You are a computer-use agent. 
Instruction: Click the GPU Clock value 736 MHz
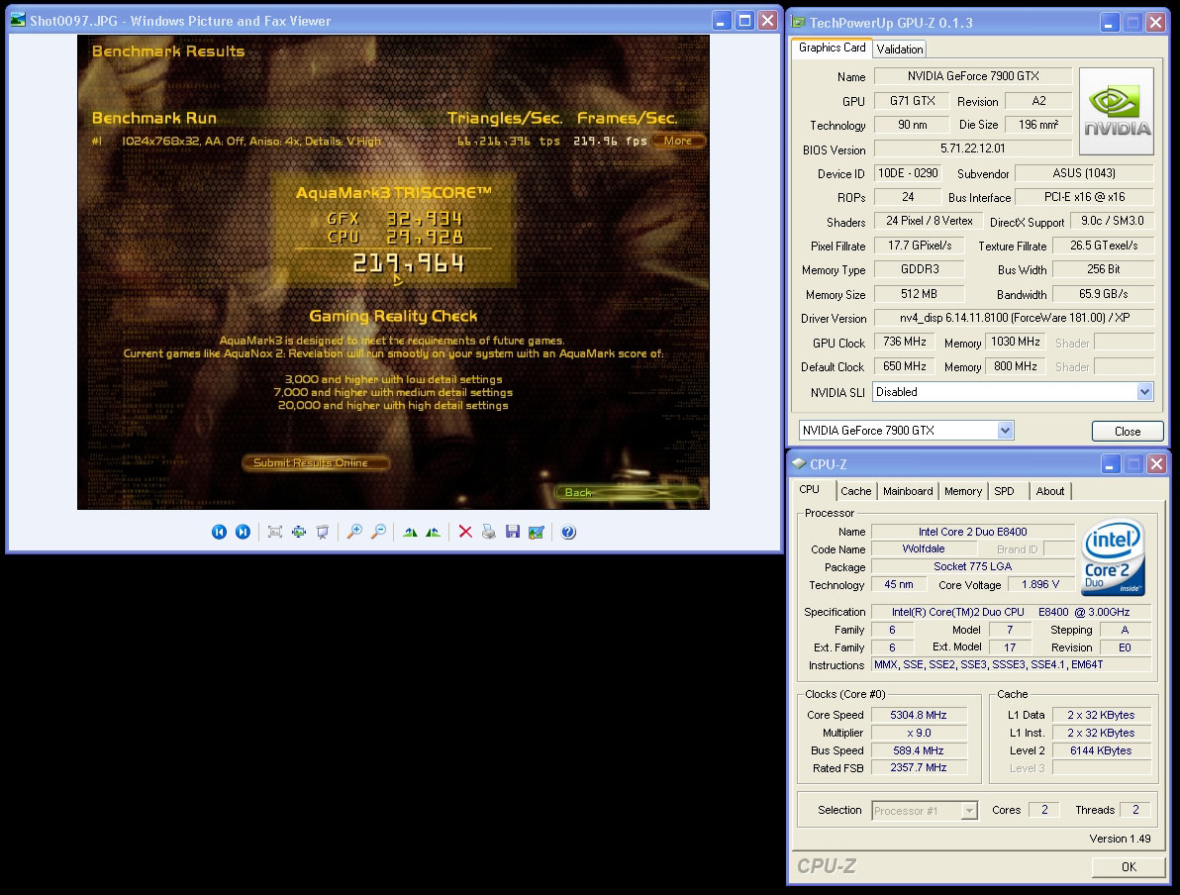pyautogui.click(x=905, y=342)
